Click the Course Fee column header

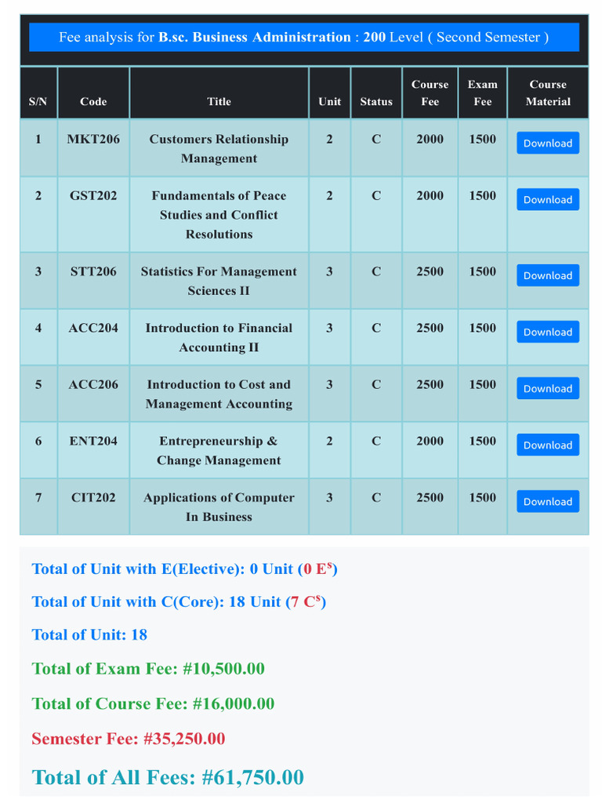click(x=430, y=93)
